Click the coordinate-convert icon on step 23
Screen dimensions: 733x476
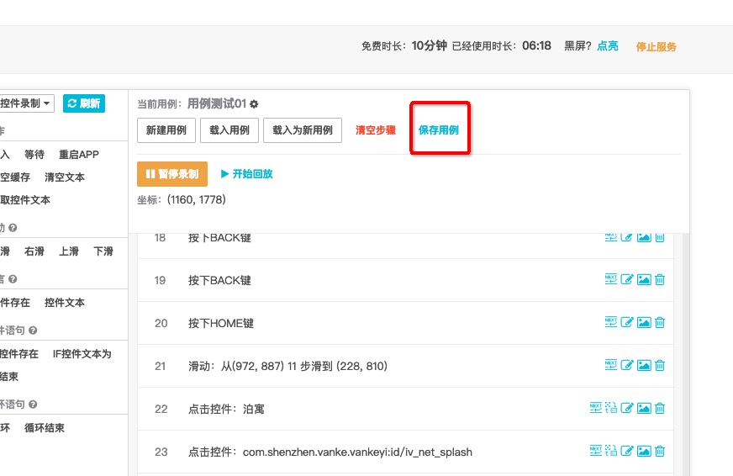pyautogui.click(x=611, y=451)
